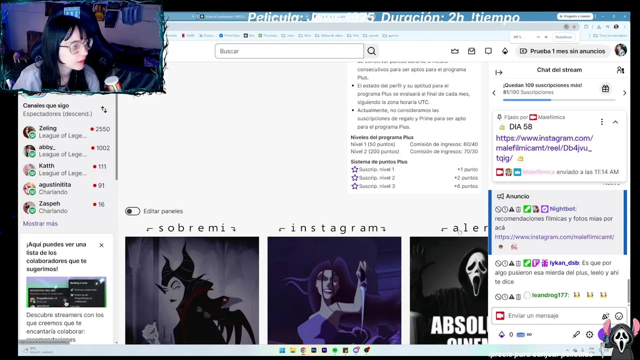The image size is (640, 360).
Task: Open Zaspeh channel in followed list
Action: [x=67, y=207]
